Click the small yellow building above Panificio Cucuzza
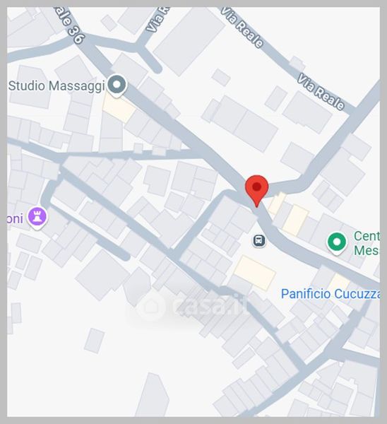This screenshot has width=387, height=424. click(x=339, y=282)
